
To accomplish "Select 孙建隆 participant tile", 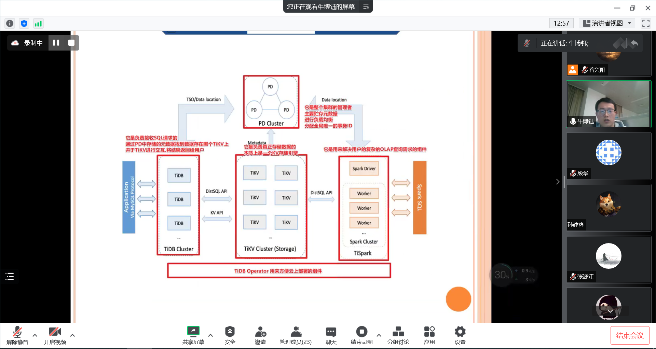I will [x=609, y=208].
